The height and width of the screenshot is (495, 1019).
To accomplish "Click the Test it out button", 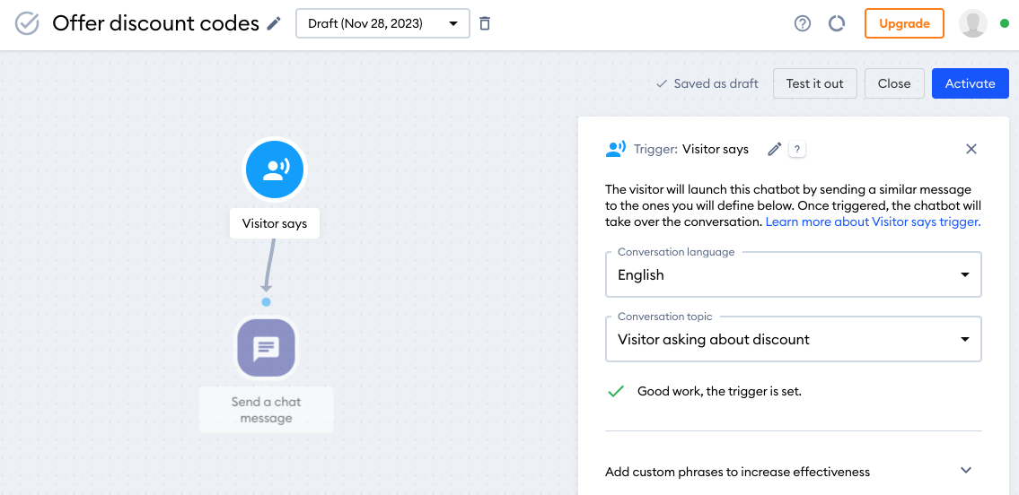I will coord(814,83).
